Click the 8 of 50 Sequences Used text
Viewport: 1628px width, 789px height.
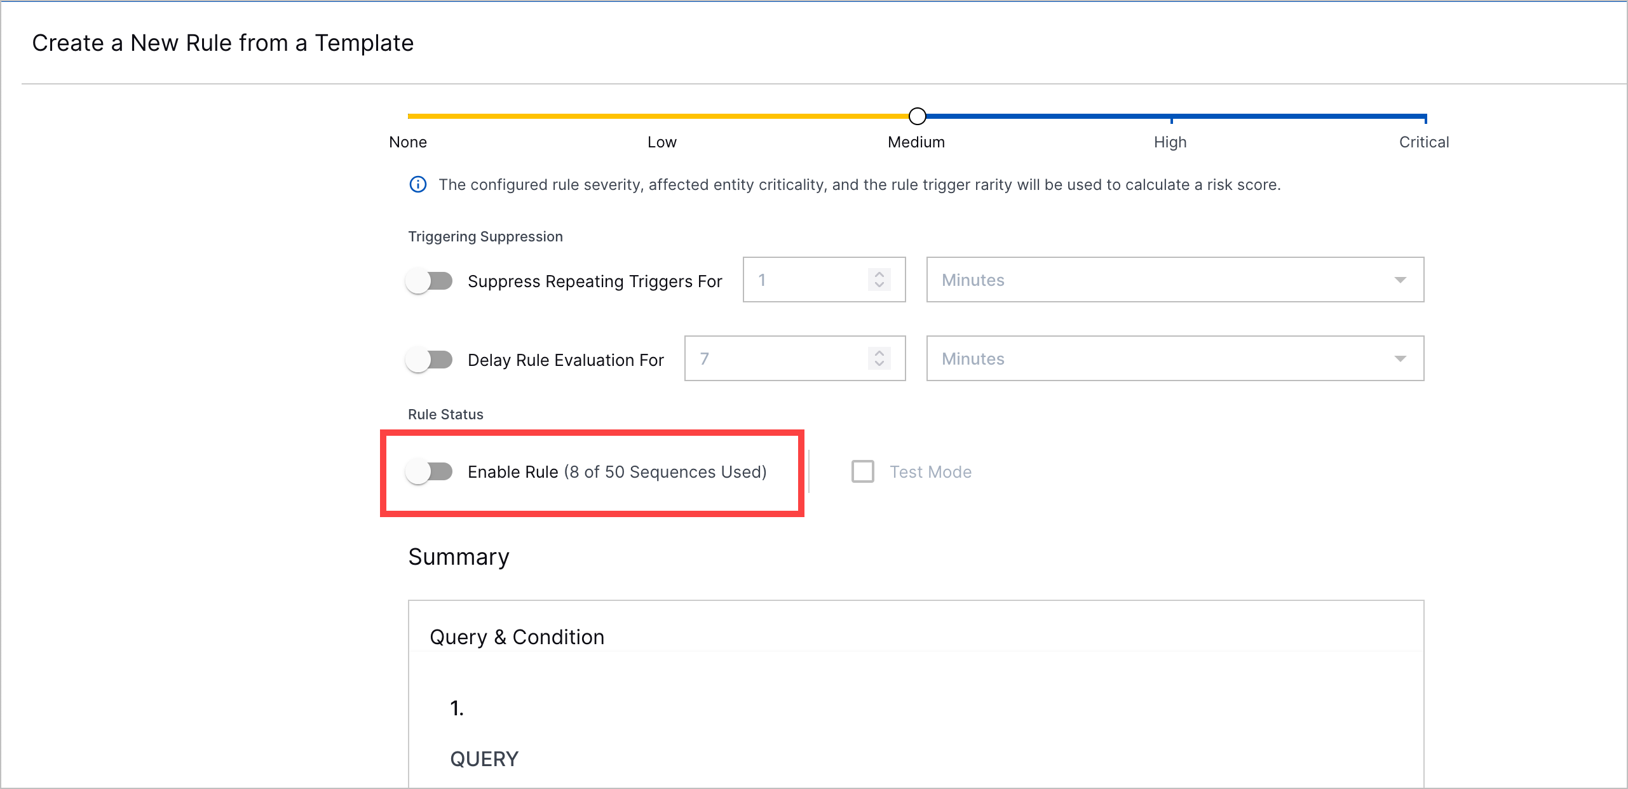coord(665,472)
